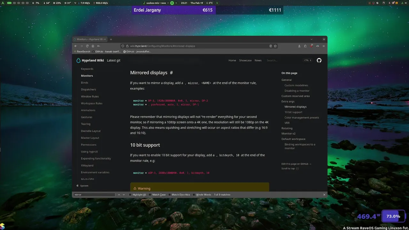
Task: Toggle the System theme switcher
Action: pyautogui.click(x=82, y=186)
